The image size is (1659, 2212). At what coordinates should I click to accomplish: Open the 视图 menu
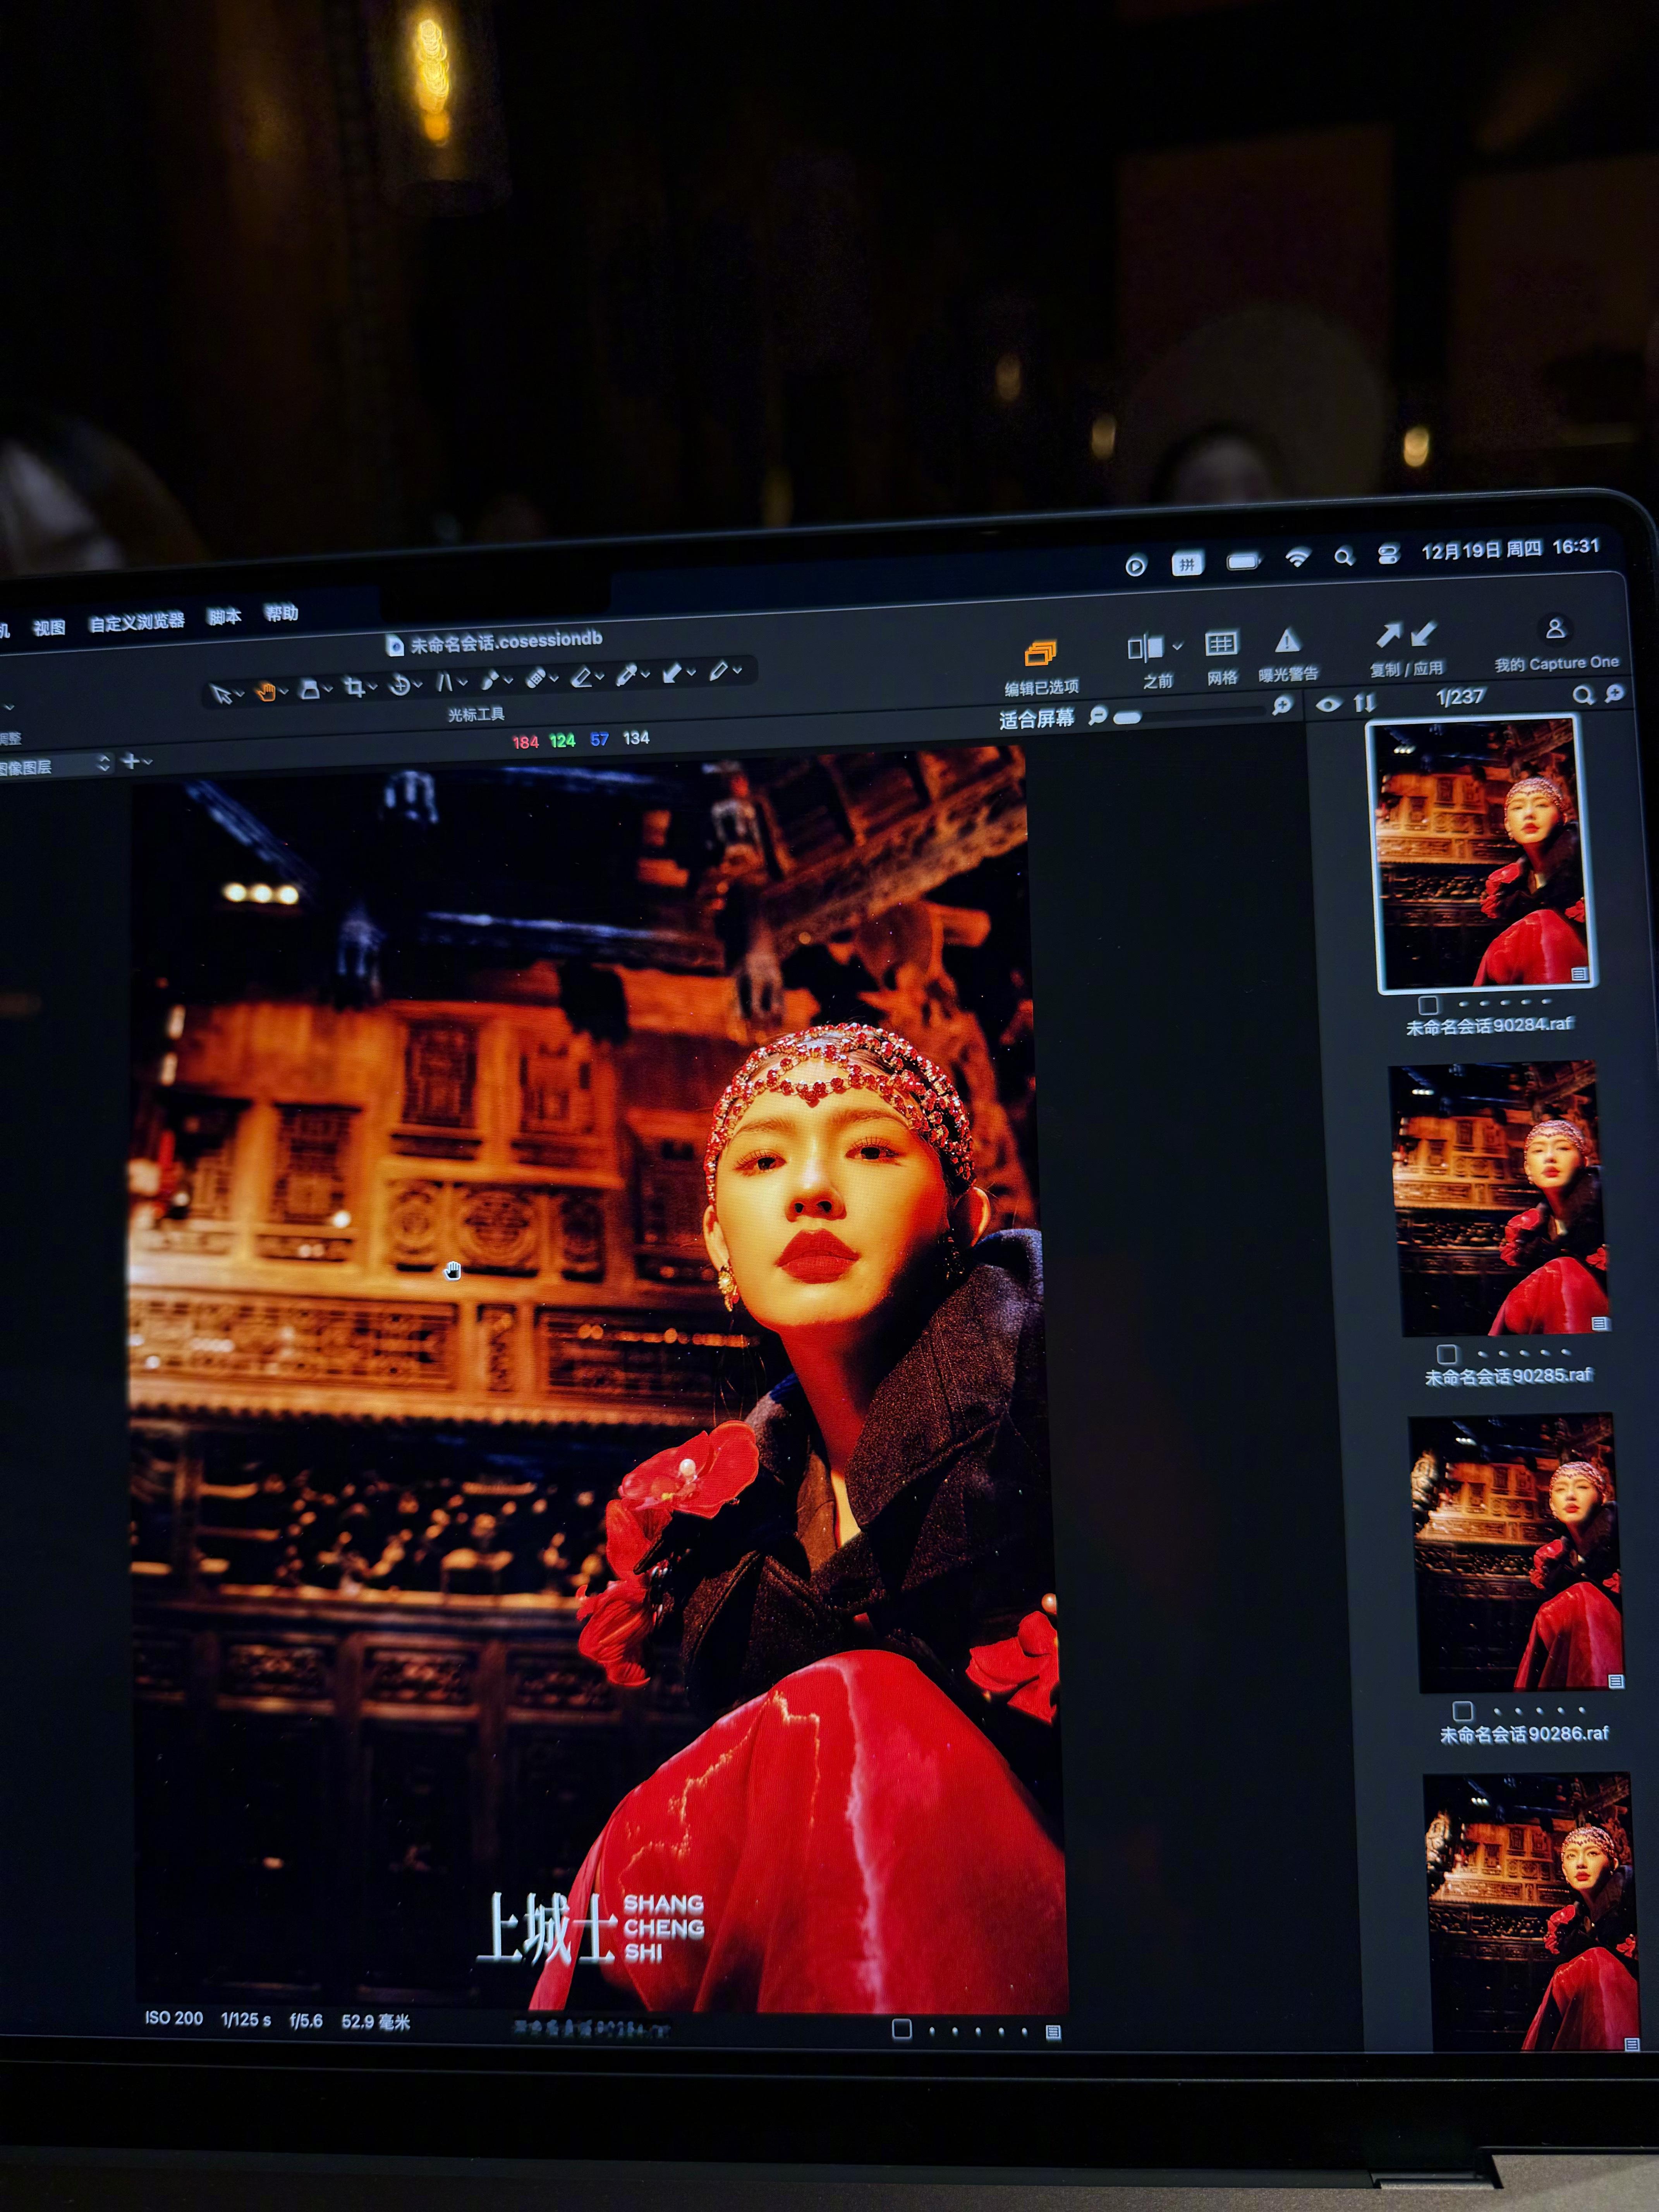tap(49, 628)
